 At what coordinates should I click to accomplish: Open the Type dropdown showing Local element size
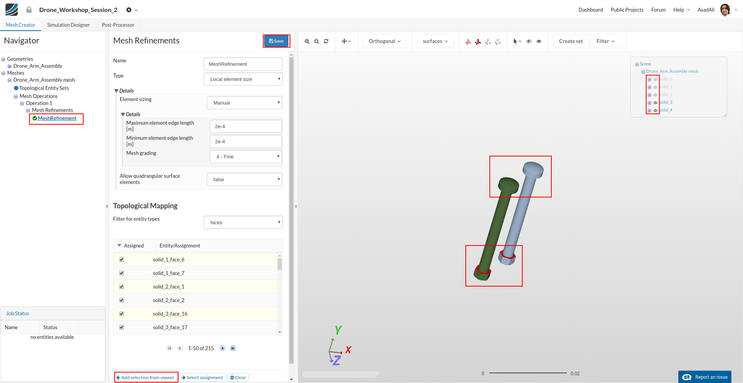click(x=243, y=79)
